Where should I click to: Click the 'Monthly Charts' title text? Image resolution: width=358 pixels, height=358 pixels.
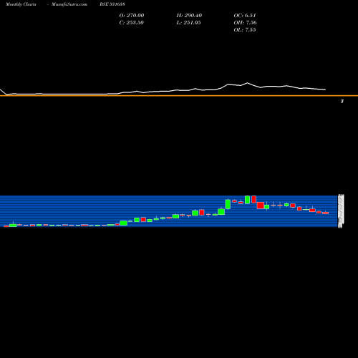pos(21,4)
